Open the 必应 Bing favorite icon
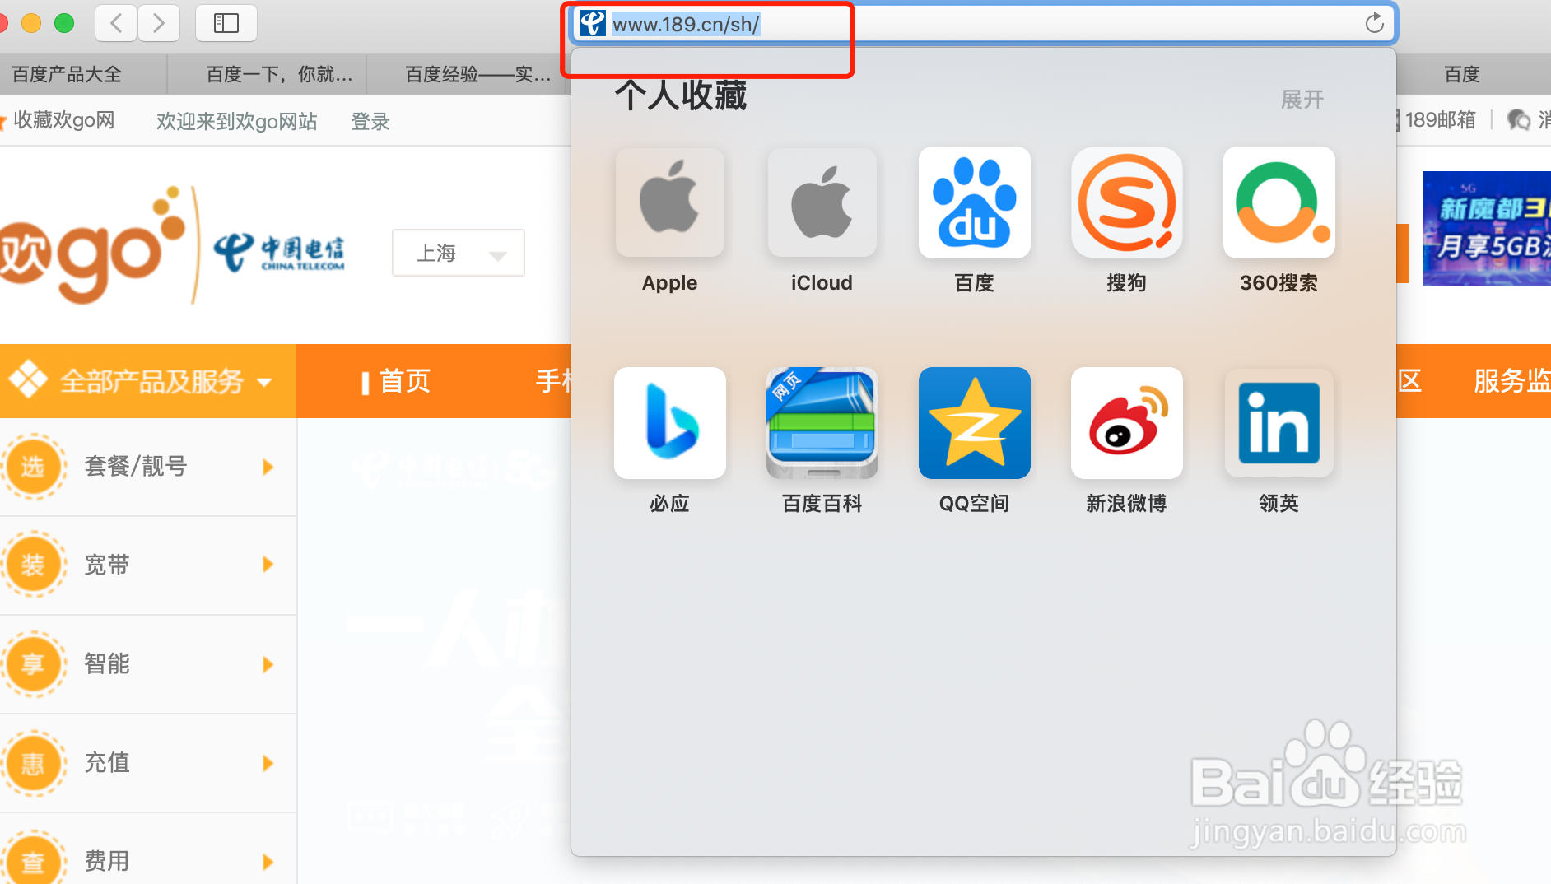 670,423
